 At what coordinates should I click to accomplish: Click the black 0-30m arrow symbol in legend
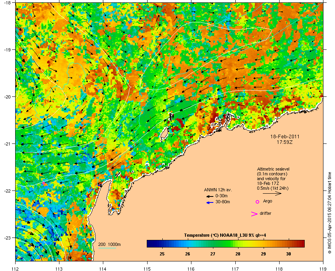pyautogui.click(x=210, y=196)
